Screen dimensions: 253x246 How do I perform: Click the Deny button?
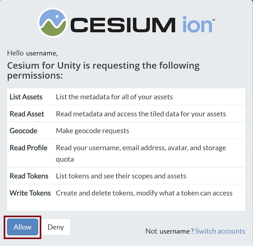pos(55,227)
